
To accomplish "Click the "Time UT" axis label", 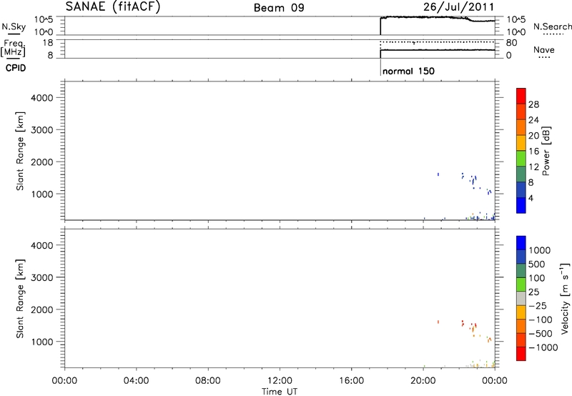I will pyautogui.click(x=280, y=392).
